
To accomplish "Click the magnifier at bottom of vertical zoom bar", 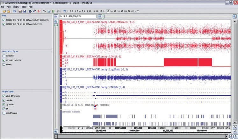I will [x=56, y=132].
